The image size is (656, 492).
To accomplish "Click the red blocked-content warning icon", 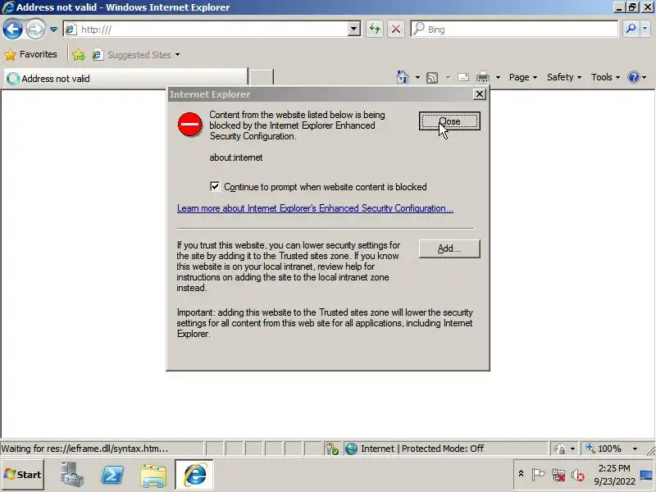I will coord(189,125).
